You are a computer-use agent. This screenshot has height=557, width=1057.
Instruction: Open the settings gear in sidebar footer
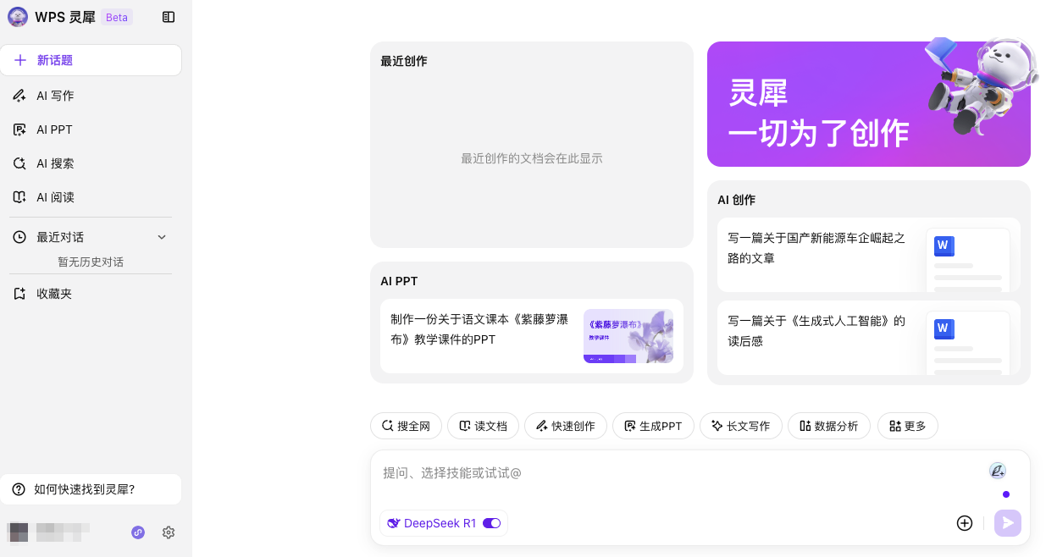click(x=169, y=532)
